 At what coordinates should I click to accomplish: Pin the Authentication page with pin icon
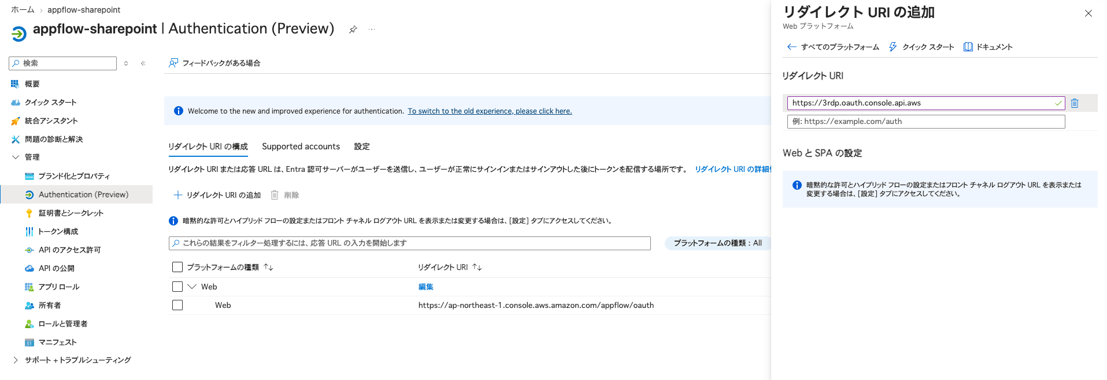point(353,29)
